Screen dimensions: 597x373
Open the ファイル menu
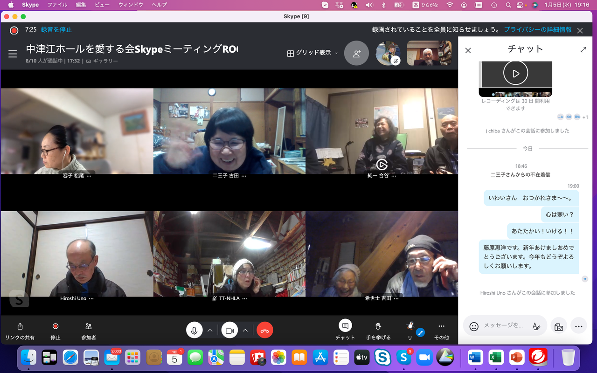point(57,5)
